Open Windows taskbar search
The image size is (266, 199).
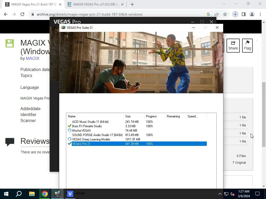click(x=19, y=194)
